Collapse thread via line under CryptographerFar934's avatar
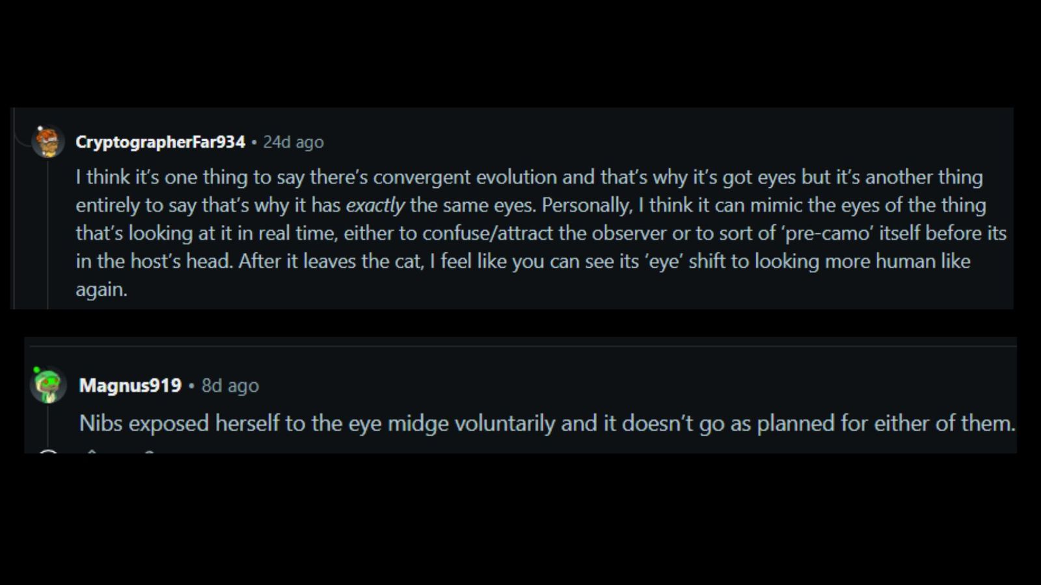1041x585 pixels. click(x=47, y=233)
